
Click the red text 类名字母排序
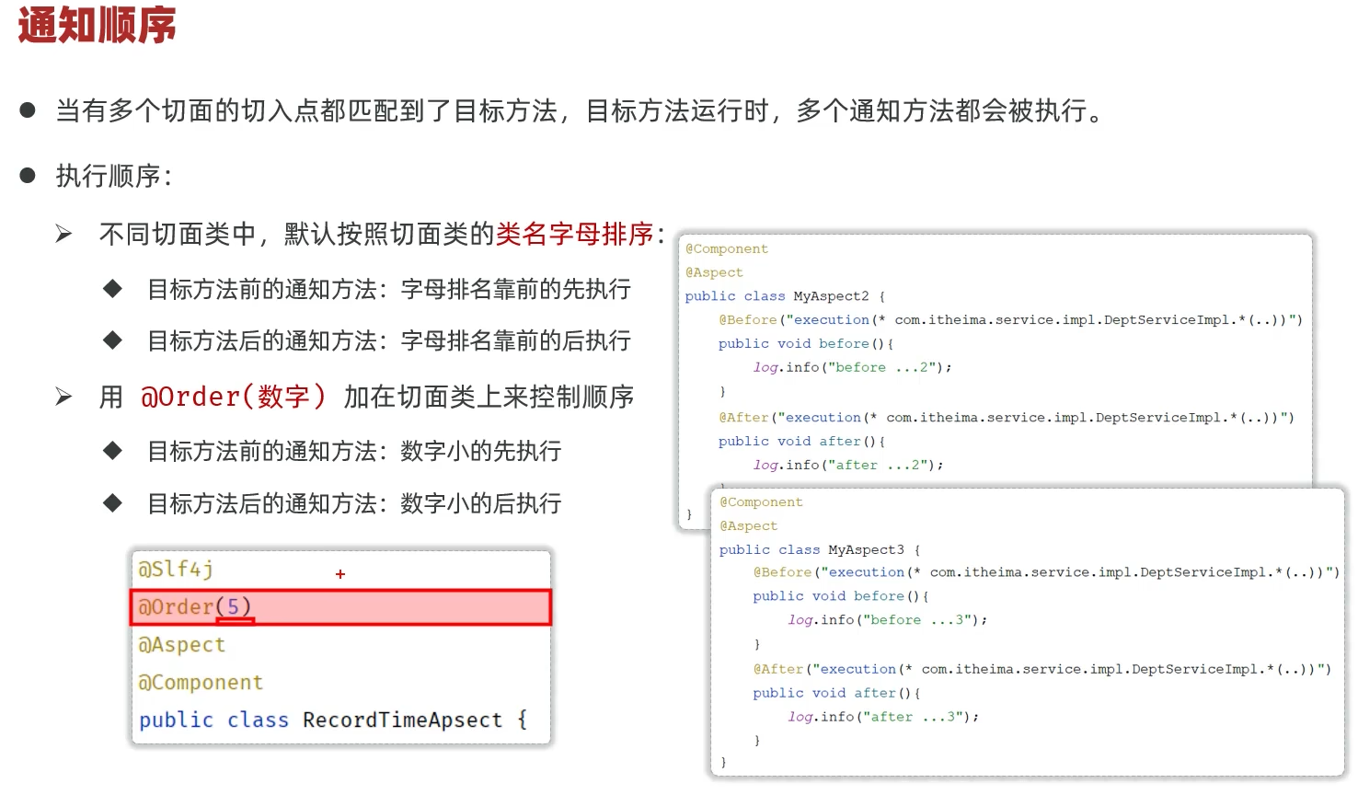(x=575, y=234)
